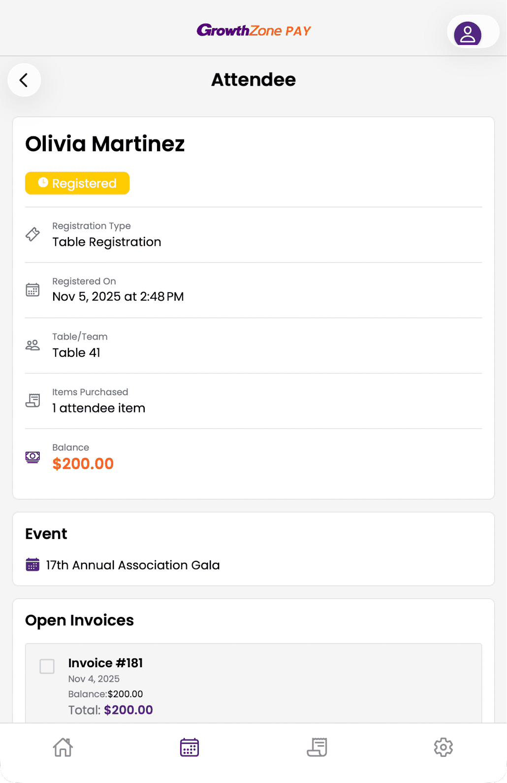Open the 17th Annual Association Gala event
507x783 pixels.
pyautogui.click(x=133, y=565)
